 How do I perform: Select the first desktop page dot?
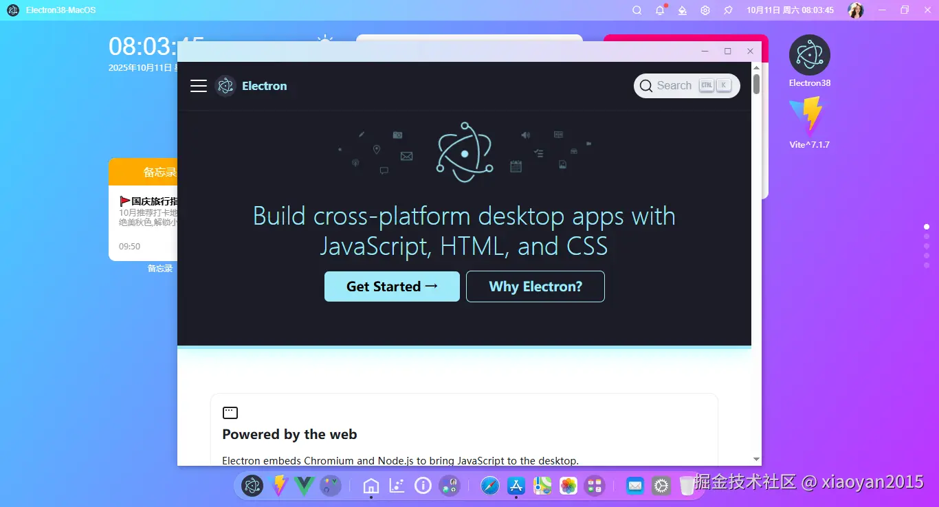pyautogui.click(x=927, y=227)
